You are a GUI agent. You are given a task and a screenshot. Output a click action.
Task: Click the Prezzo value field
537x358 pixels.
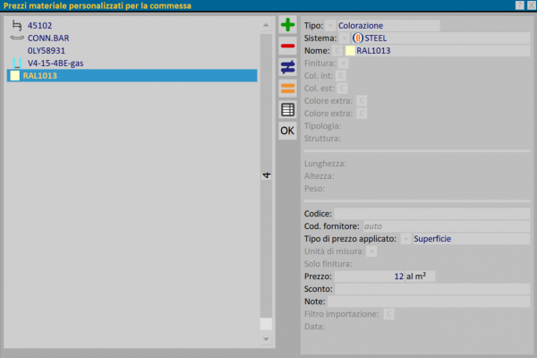[385, 277]
